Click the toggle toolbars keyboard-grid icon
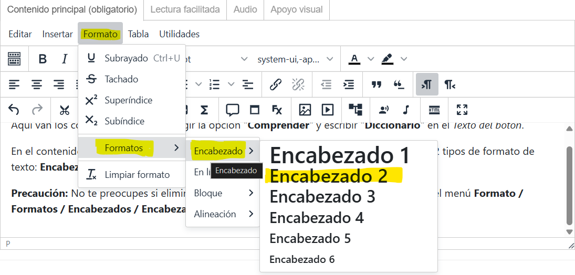 [14, 59]
